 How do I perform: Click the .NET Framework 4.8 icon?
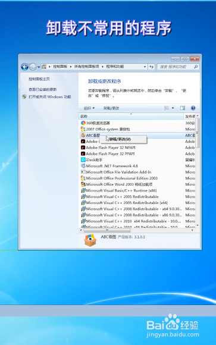83,166
